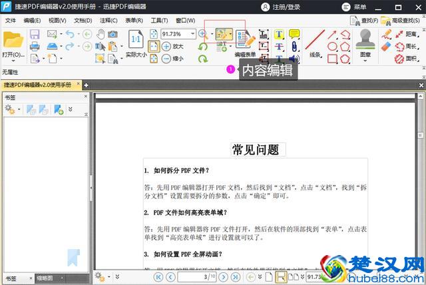
Task: Redo the last action
Action: [70, 46]
